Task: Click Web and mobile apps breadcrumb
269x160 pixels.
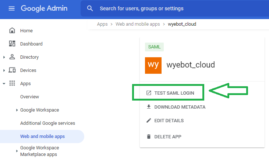Action: click(x=138, y=24)
